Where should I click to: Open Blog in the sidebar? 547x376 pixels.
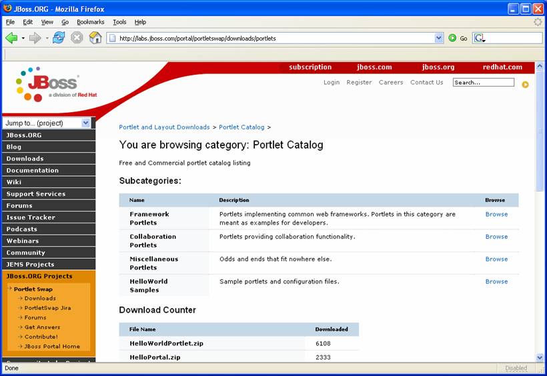[49, 147]
